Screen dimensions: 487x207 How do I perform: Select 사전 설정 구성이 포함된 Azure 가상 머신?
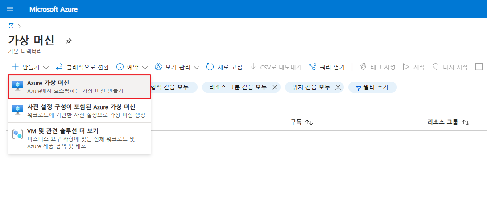click(79, 111)
